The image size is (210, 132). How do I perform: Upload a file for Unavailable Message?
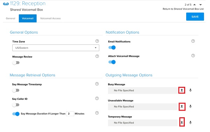click(x=182, y=106)
